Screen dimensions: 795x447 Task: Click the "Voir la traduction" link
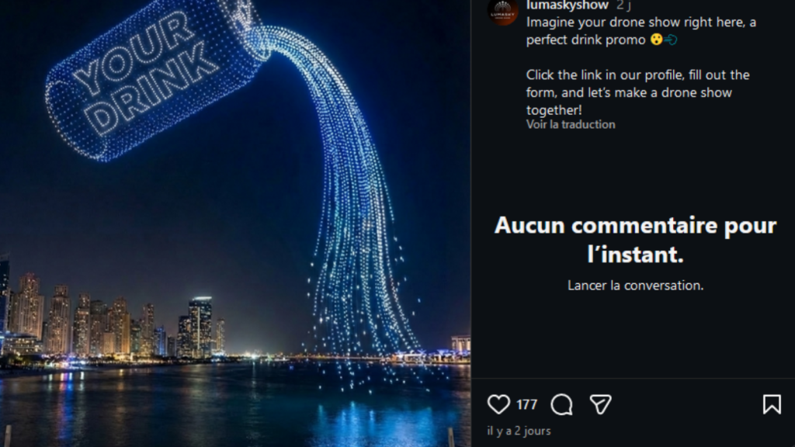[x=571, y=125]
